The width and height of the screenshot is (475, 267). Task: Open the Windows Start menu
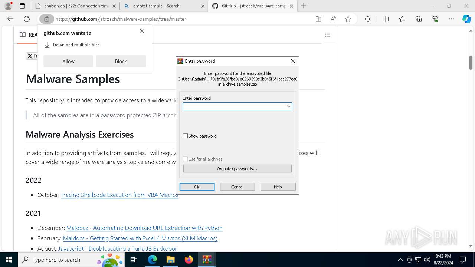(x=9, y=260)
